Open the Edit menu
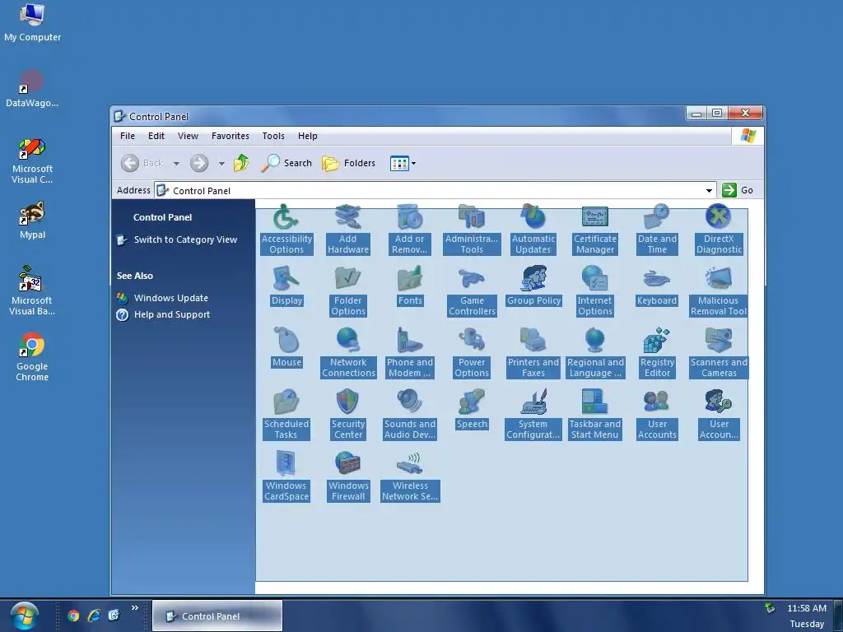 click(156, 136)
